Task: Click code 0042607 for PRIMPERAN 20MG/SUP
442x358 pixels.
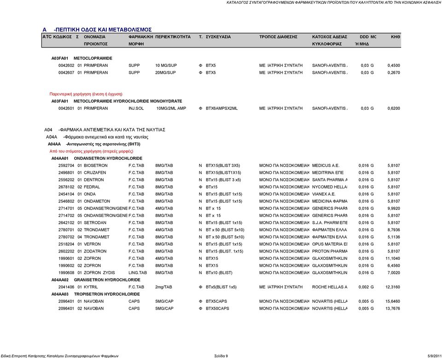Action: click(x=66, y=72)
